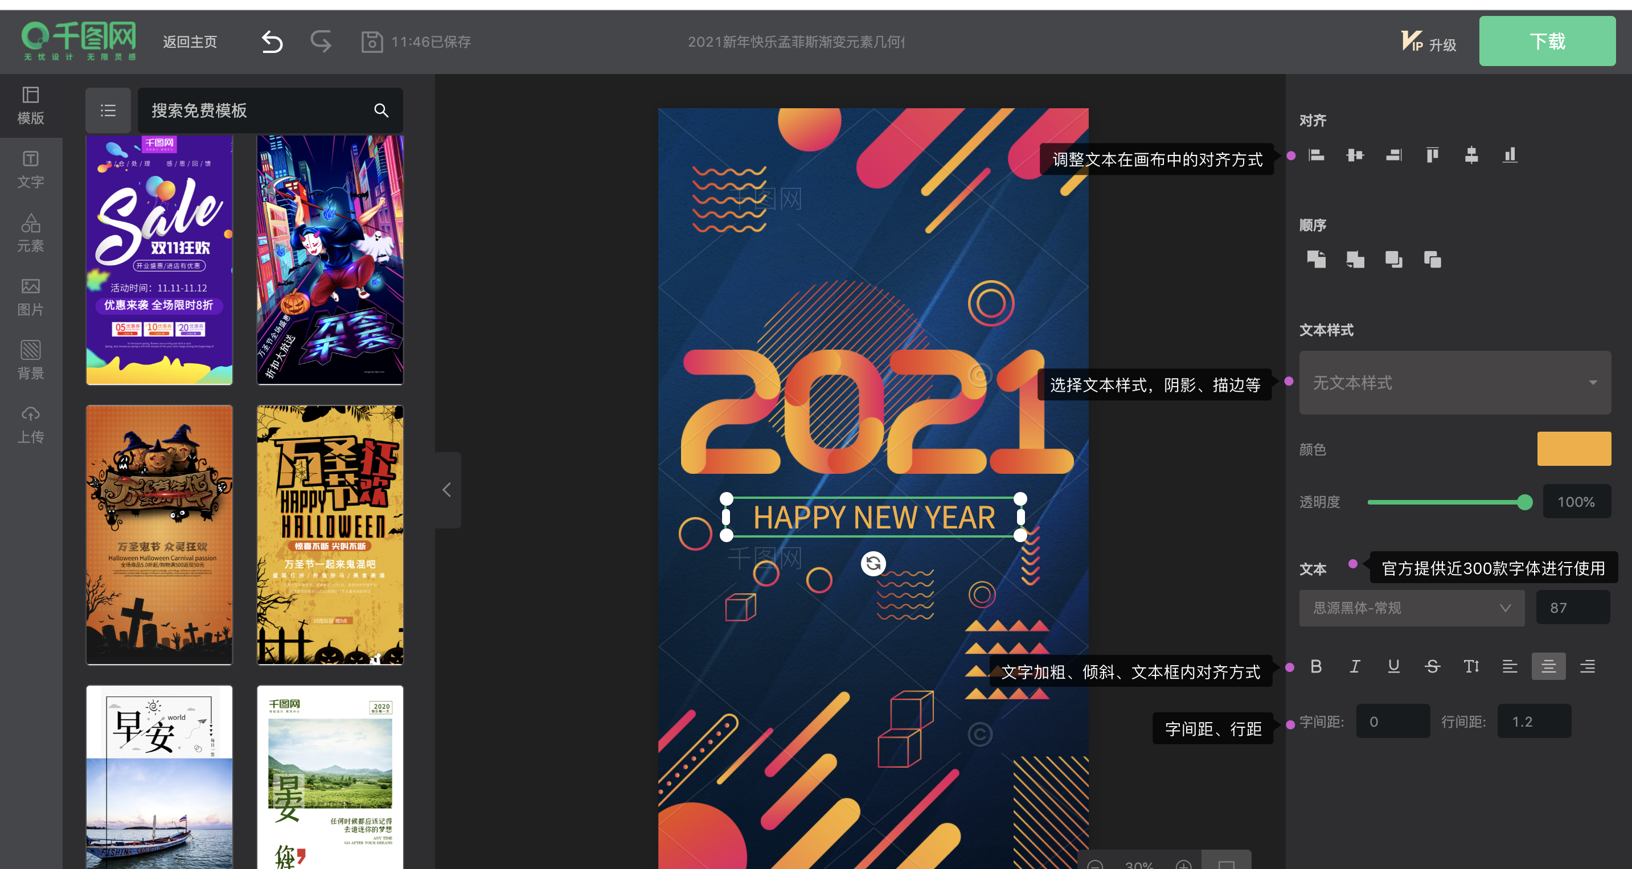Click the fourth layer order icon
The width and height of the screenshot is (1632, 869).
1433,259
